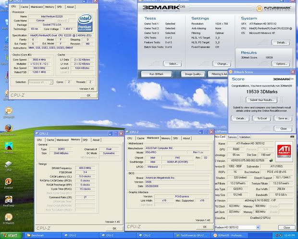
Task: Click the Core Speed value "3600.4 MHz"
Action: tap(39, 60)
